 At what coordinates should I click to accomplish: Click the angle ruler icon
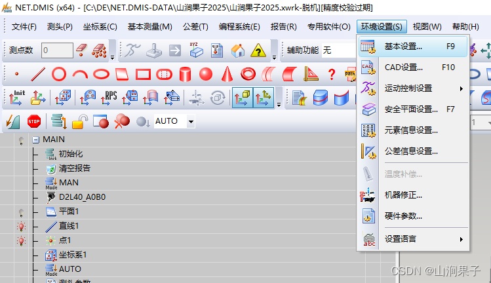(x=311, y=74)
